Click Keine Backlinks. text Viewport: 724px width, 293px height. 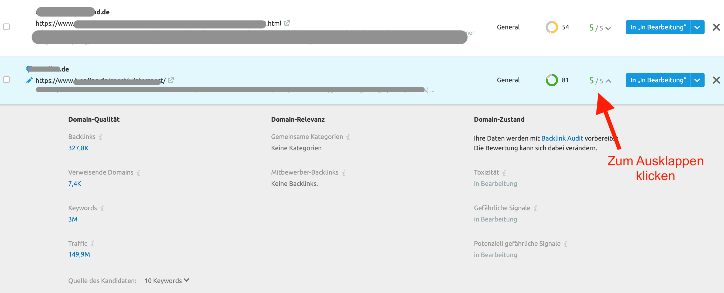[x=294, y=184]
